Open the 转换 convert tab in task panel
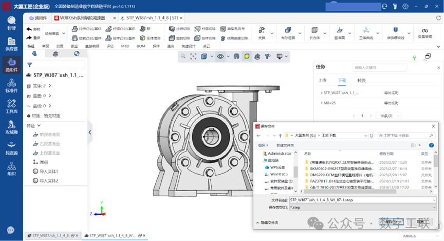The width and height of the screenshot is (444, 241). pyautogui.click(x=361, y=81)
